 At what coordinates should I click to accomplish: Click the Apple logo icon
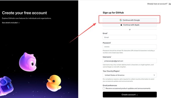tap(121, 25)
